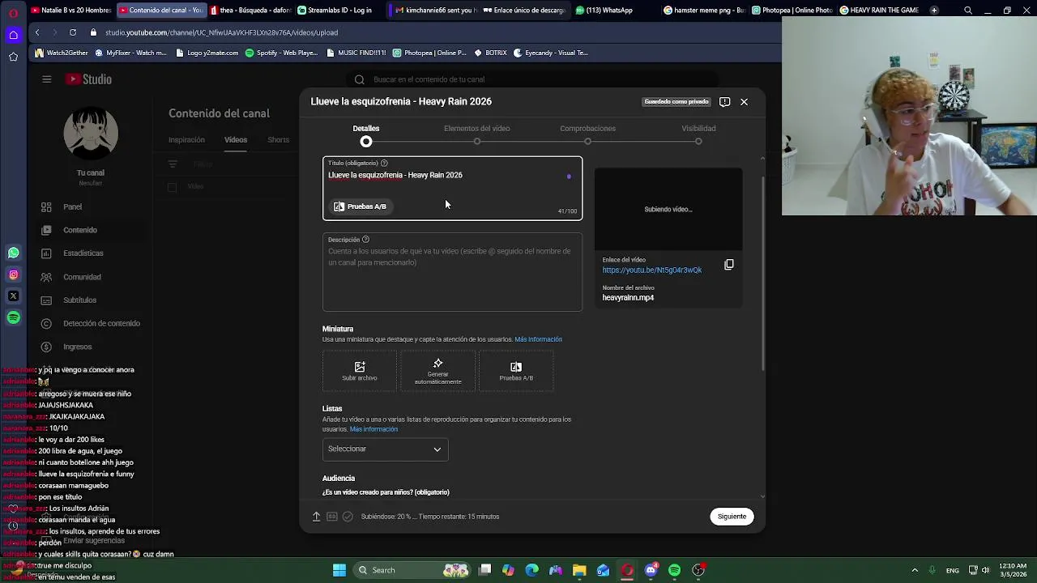This screenshot has height=583, width=1037.
Task: Click the send feedback icon in upload dialog
Action: click(724, 102)
